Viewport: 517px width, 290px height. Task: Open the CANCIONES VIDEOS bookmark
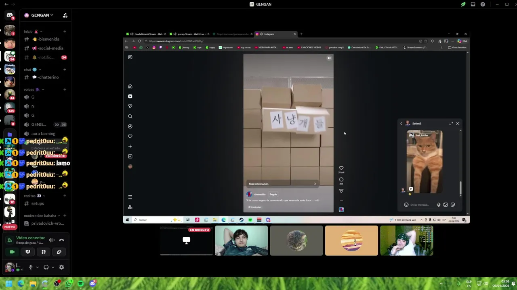pos(309,48)
